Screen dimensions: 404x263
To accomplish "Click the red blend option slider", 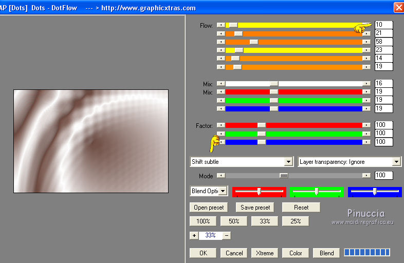I will pyautogui.click(x=259, y=192).
